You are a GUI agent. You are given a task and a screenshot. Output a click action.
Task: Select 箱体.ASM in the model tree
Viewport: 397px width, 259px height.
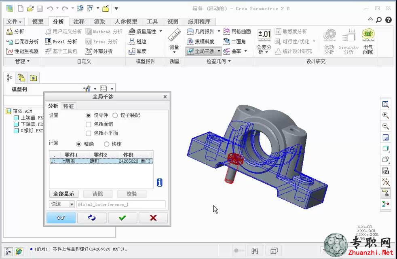[x=19, y=111]
